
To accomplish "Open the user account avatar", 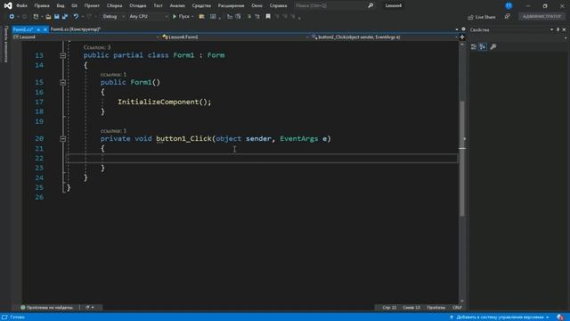I will [509, 5].
